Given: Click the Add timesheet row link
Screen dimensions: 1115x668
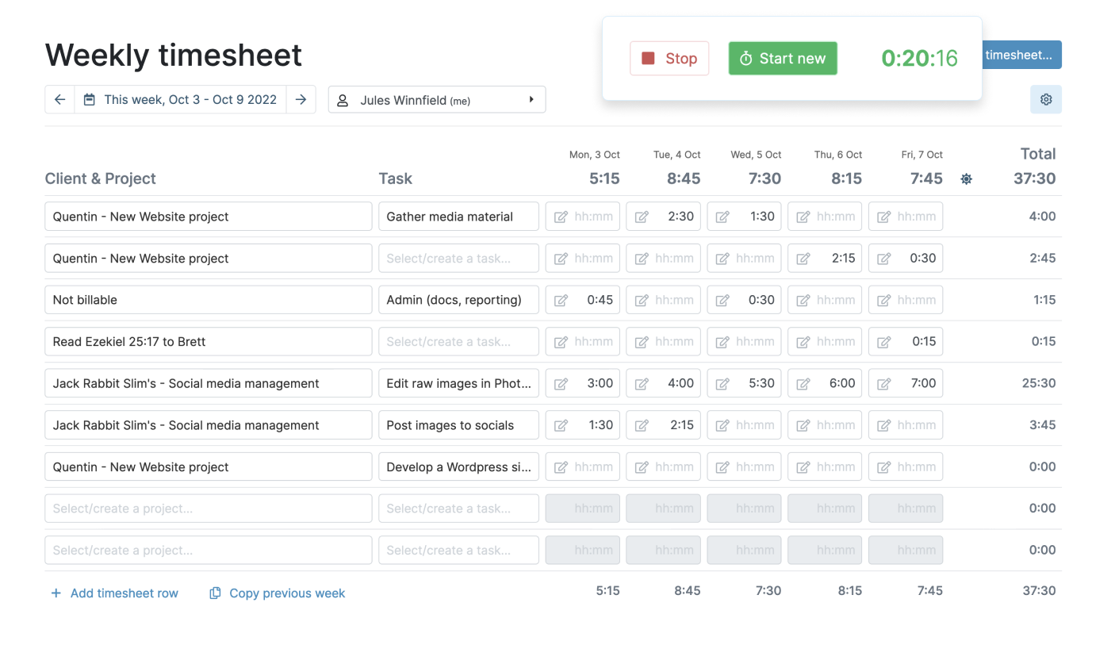Looking at the screenshot, I should pyautogui.click(x=123, y=593).
